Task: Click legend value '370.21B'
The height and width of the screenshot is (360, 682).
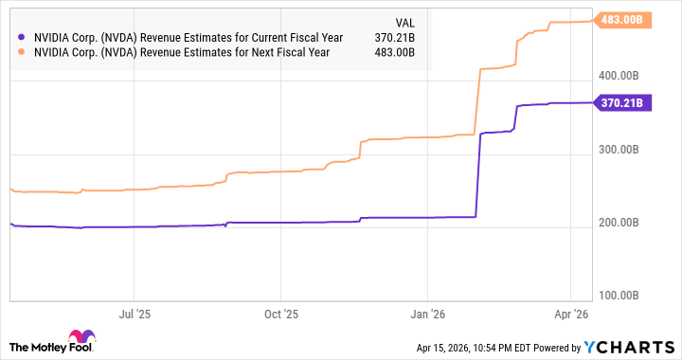Action: (x=394, y=38)
